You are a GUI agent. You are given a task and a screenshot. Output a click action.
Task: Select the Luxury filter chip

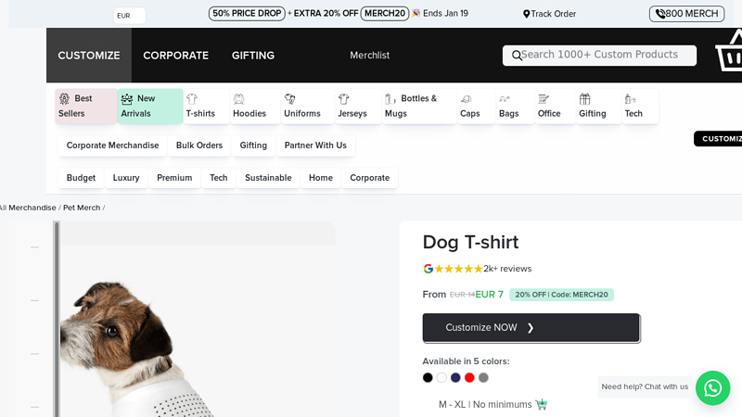[126, 178]
